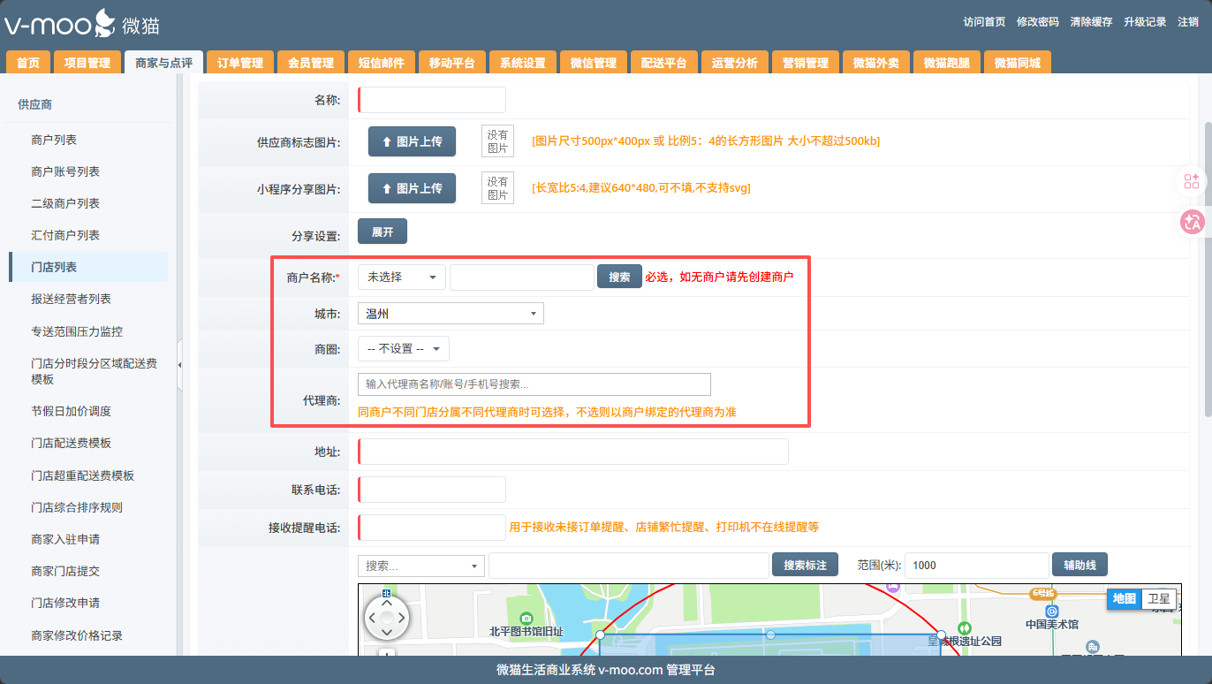The image size is (1212, 684).
Task: Focus the 代理商 search input field
Action: (534, 384)
